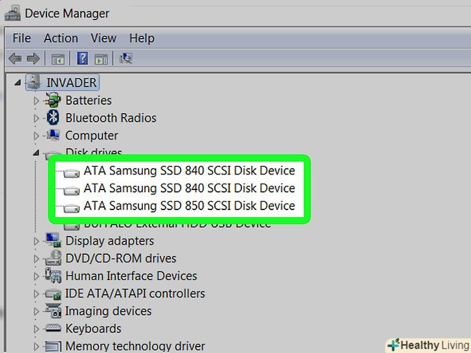The width and height of the screenshot is (471, 353).
Task: Click the Imaging devices icon
Action: pos(53,310)
